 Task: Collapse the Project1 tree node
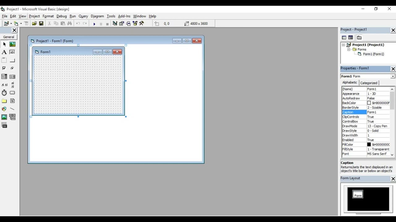[x=343, y=45]
